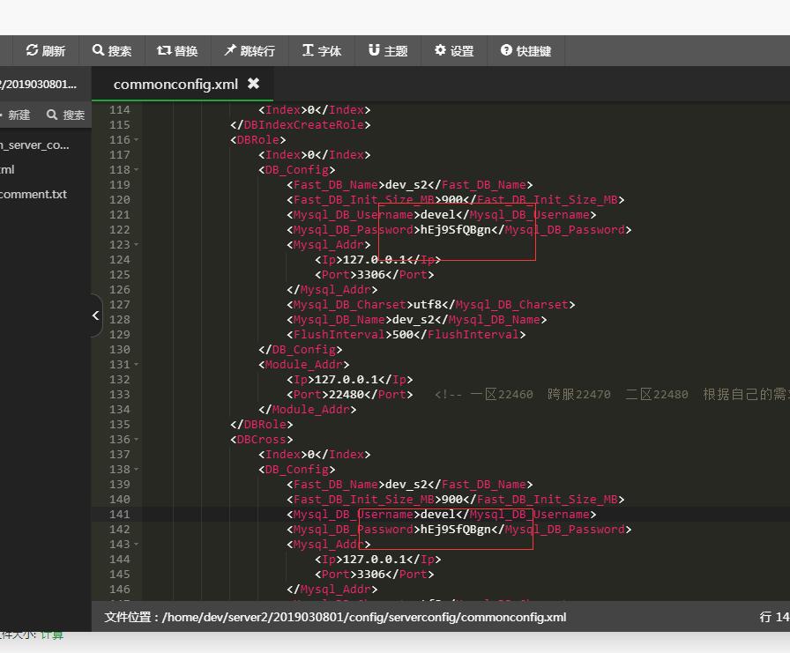Fold the Module_Addr block at line 131

(137, 365)
